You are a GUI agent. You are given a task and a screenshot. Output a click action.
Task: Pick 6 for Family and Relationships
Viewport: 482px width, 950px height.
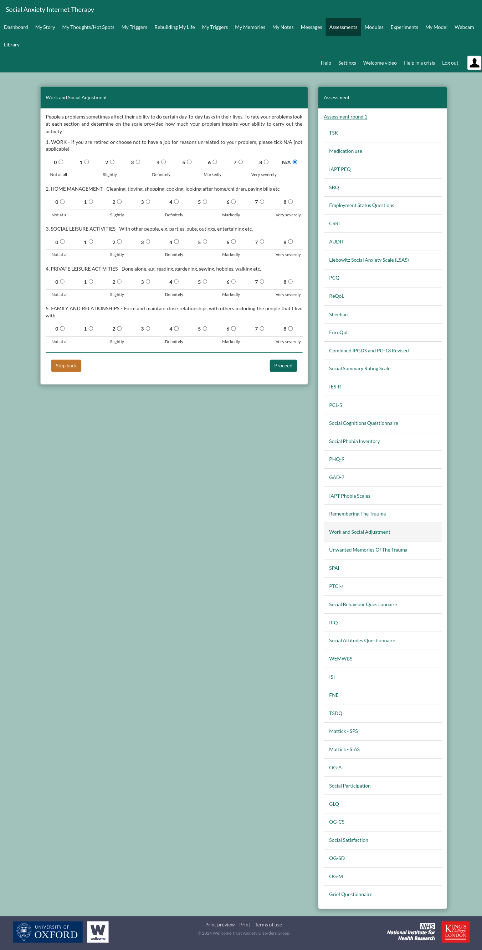point(233,328)
